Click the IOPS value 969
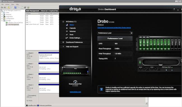182x107 pixels. (x=116, y=44)
